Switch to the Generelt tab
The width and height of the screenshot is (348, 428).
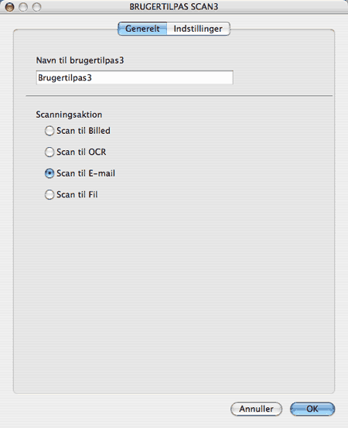[142, 29]
